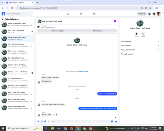The height and width of the screenshot is (131, 164).
Task: Go back using the Marketplace back arrow
Action: 3,19
